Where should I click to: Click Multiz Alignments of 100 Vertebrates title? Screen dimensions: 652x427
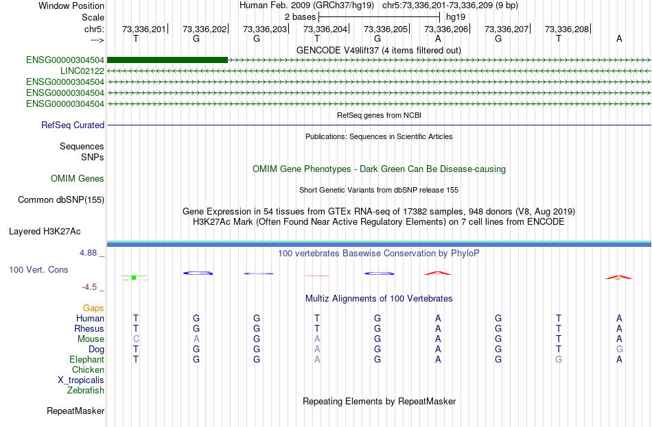coord(379,299)
